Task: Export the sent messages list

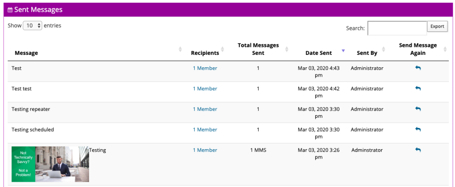Action: [437, 27]
